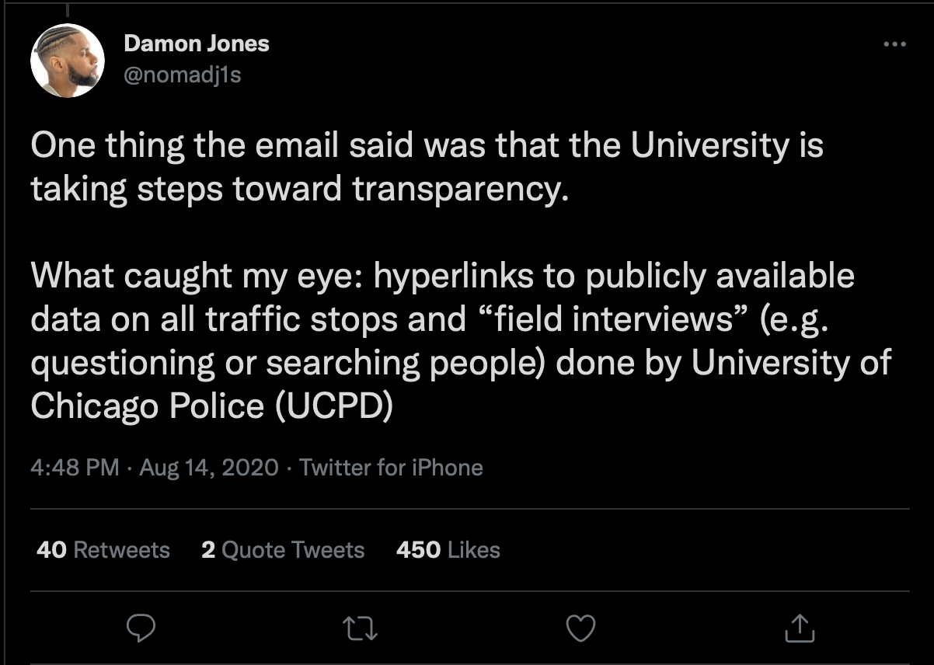Open the Damon Jones display name link
The width and height of the screenshot is (934, 665).
coord(197,44)
